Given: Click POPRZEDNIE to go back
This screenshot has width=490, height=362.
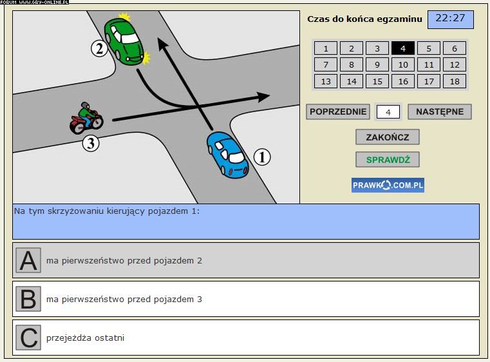Looking at the screenshot, I should pyautogui.click(x=338, y=111).
